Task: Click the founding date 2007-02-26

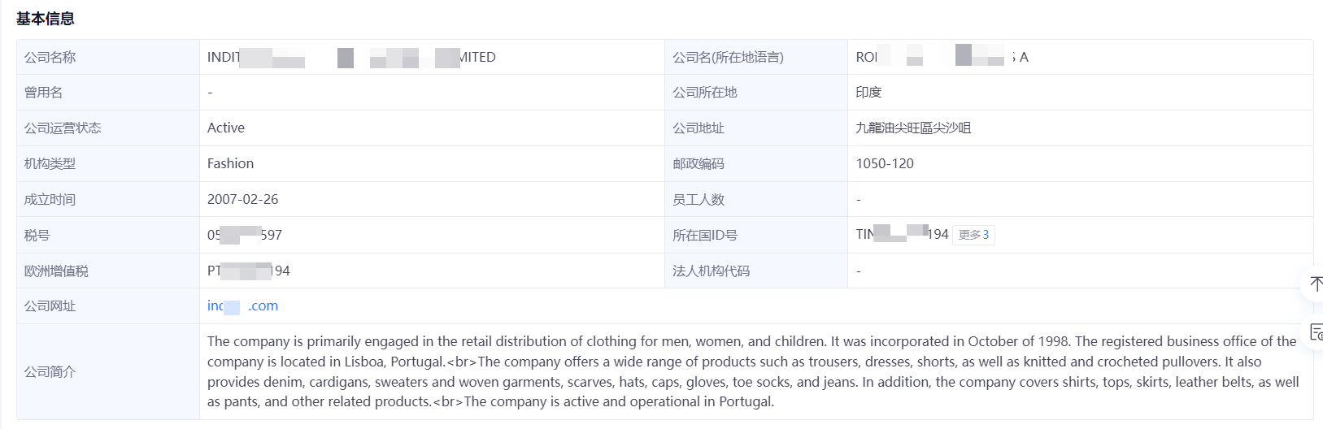Action: coord(242,199)
